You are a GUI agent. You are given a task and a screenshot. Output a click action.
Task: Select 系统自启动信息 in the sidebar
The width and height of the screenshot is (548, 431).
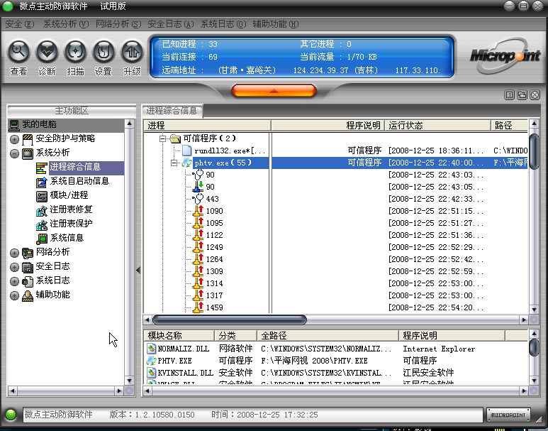point(79,181)
